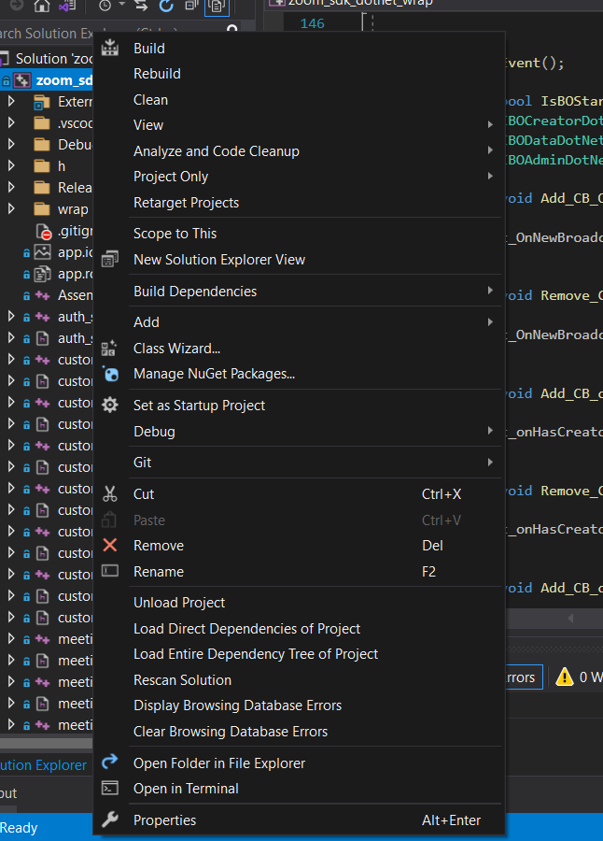Click the wrench Properties icon

110,820
